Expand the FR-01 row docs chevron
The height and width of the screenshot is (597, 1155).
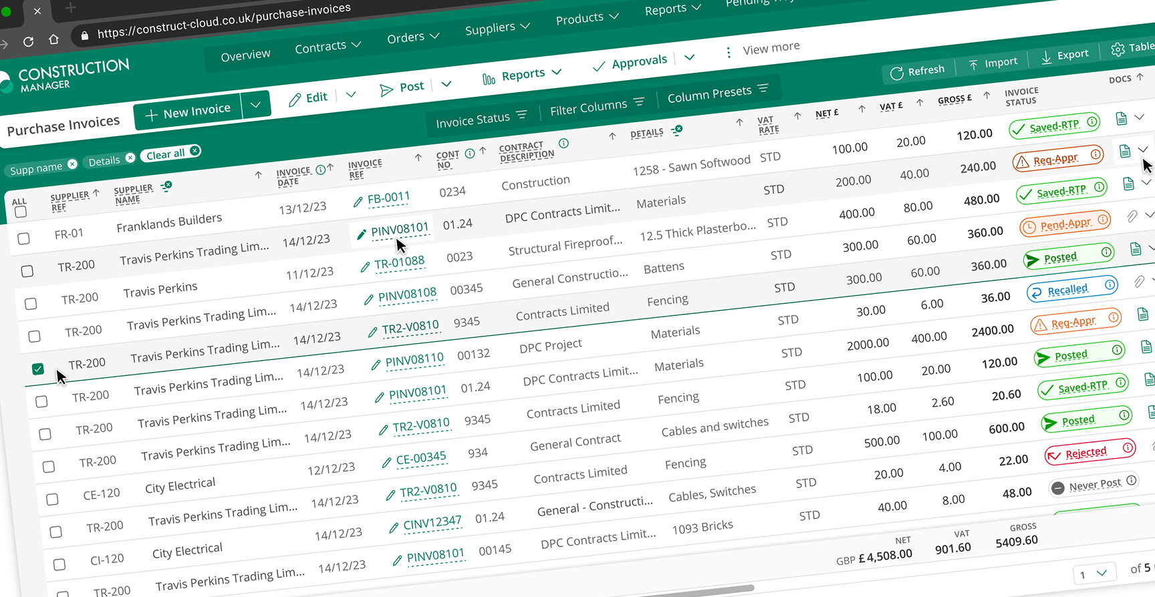click(x=1140, y=117)
